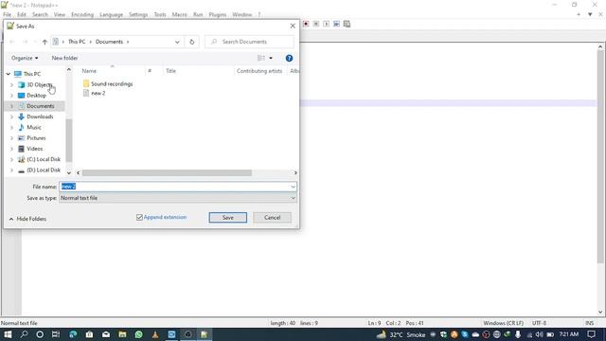Click the Save Recorded Macro toolbar icon
The width and height of the screenshot is (606, 341).
[348, 24]
